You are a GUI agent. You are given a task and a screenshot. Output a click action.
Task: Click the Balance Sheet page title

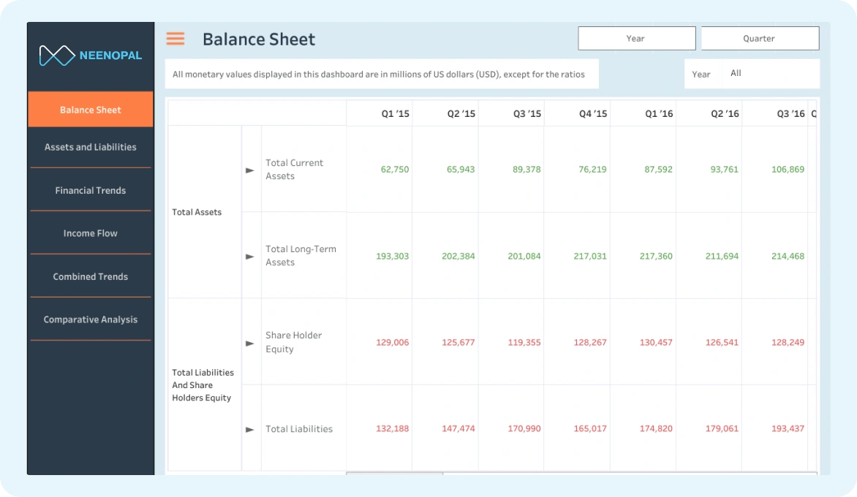(259, 39)
